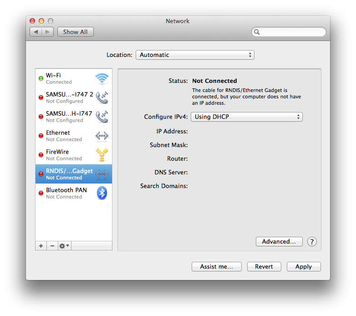
Task: Click the SAMSU...H-I747 phone modem icon
Action: click(x=102, y=117)
